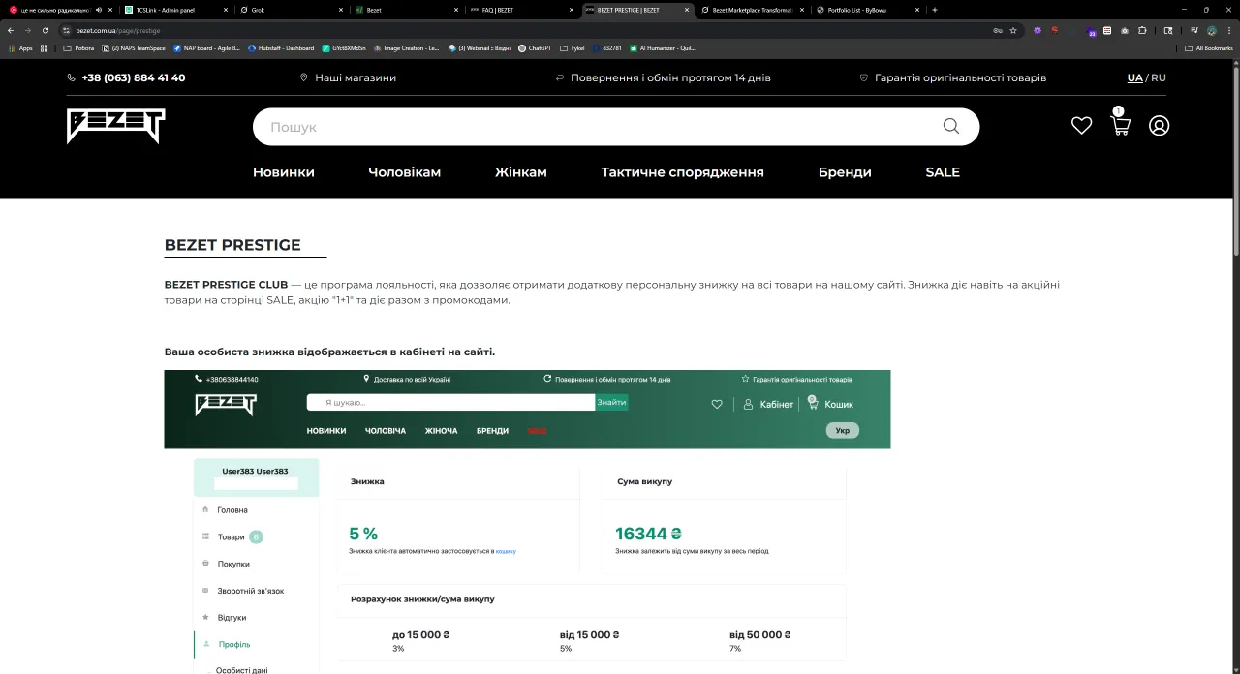Open the Chrome extensions puzzle icon
The image size is (1240, 674).
1142,30
